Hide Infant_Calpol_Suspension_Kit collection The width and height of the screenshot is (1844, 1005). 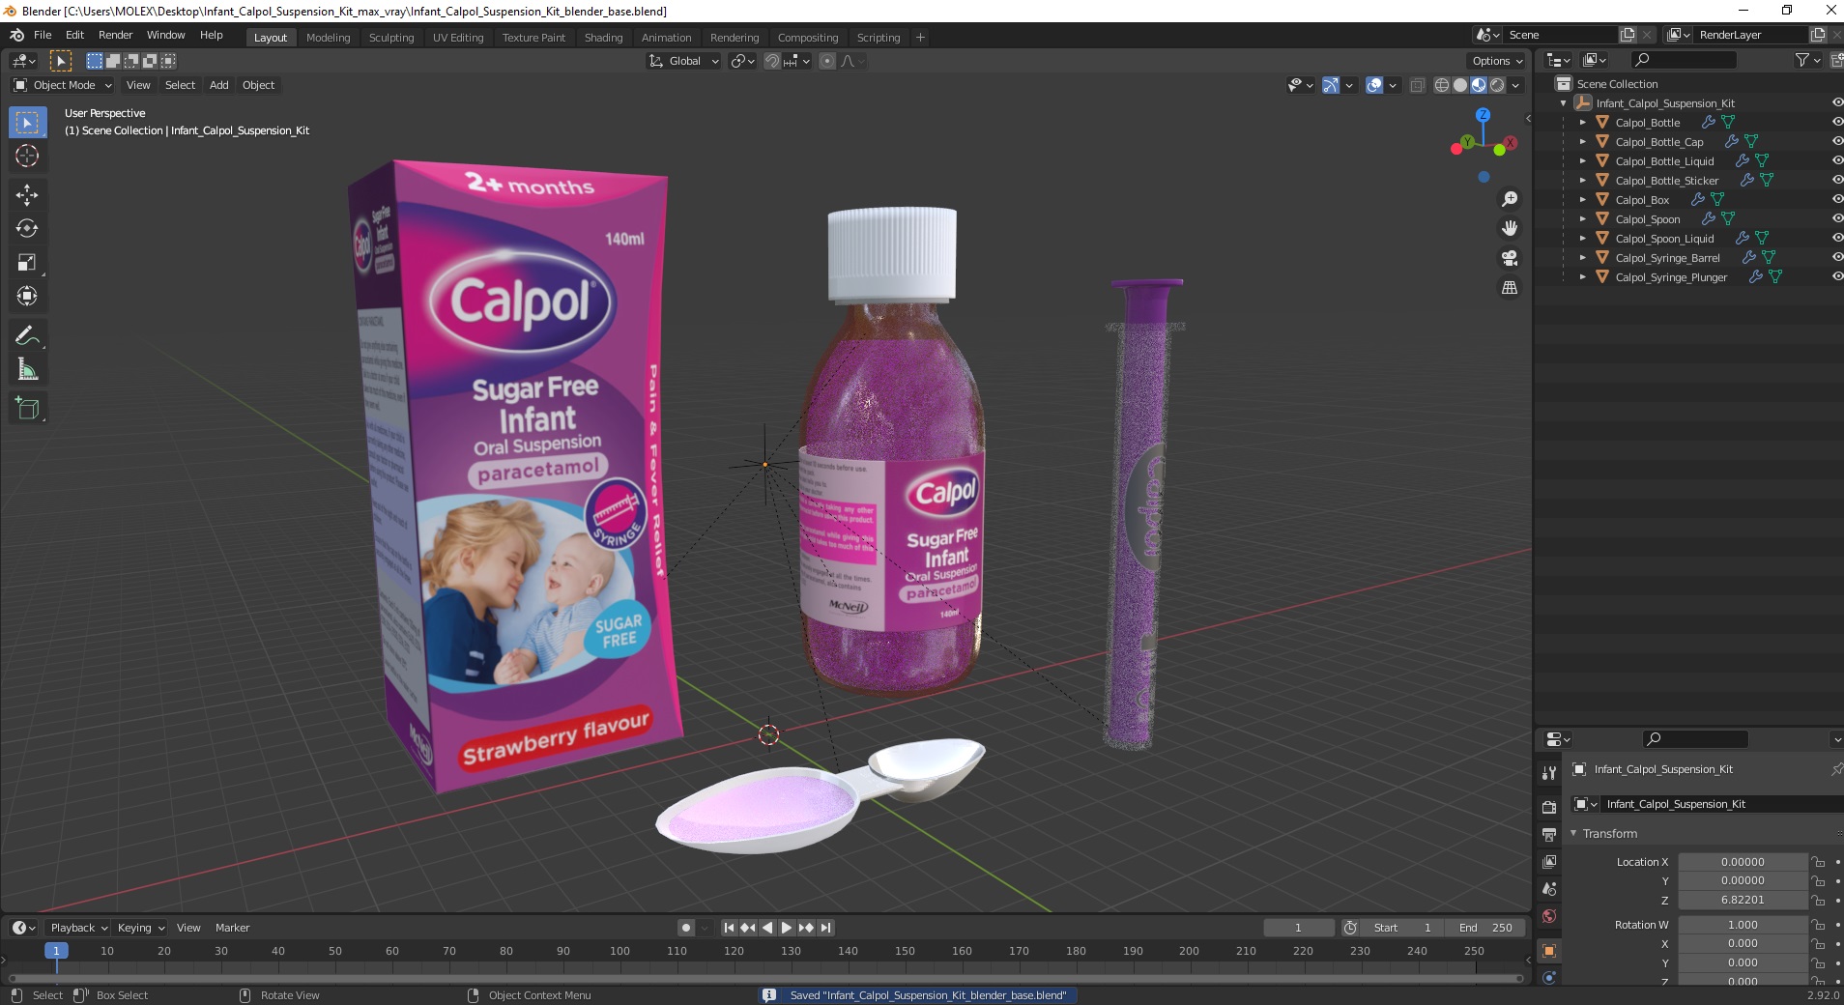[1836, 102]
